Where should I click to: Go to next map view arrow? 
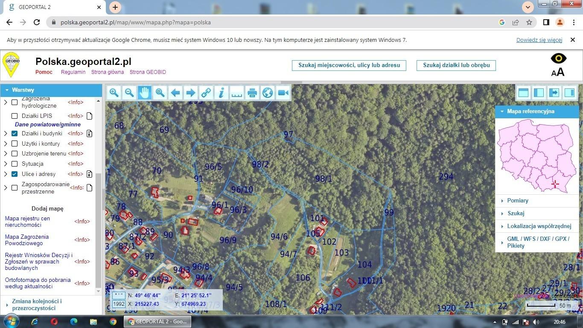coord(191,93)
